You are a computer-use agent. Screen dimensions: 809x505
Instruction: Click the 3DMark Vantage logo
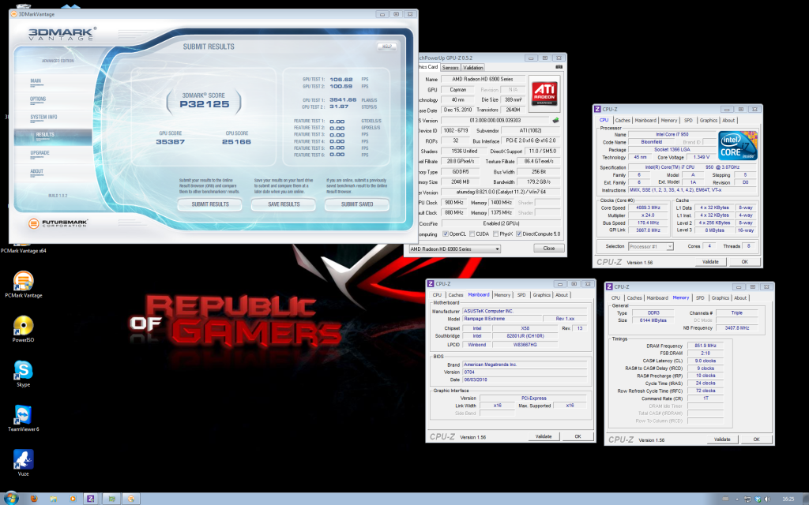pyautogui.click(x=62, y=34)
